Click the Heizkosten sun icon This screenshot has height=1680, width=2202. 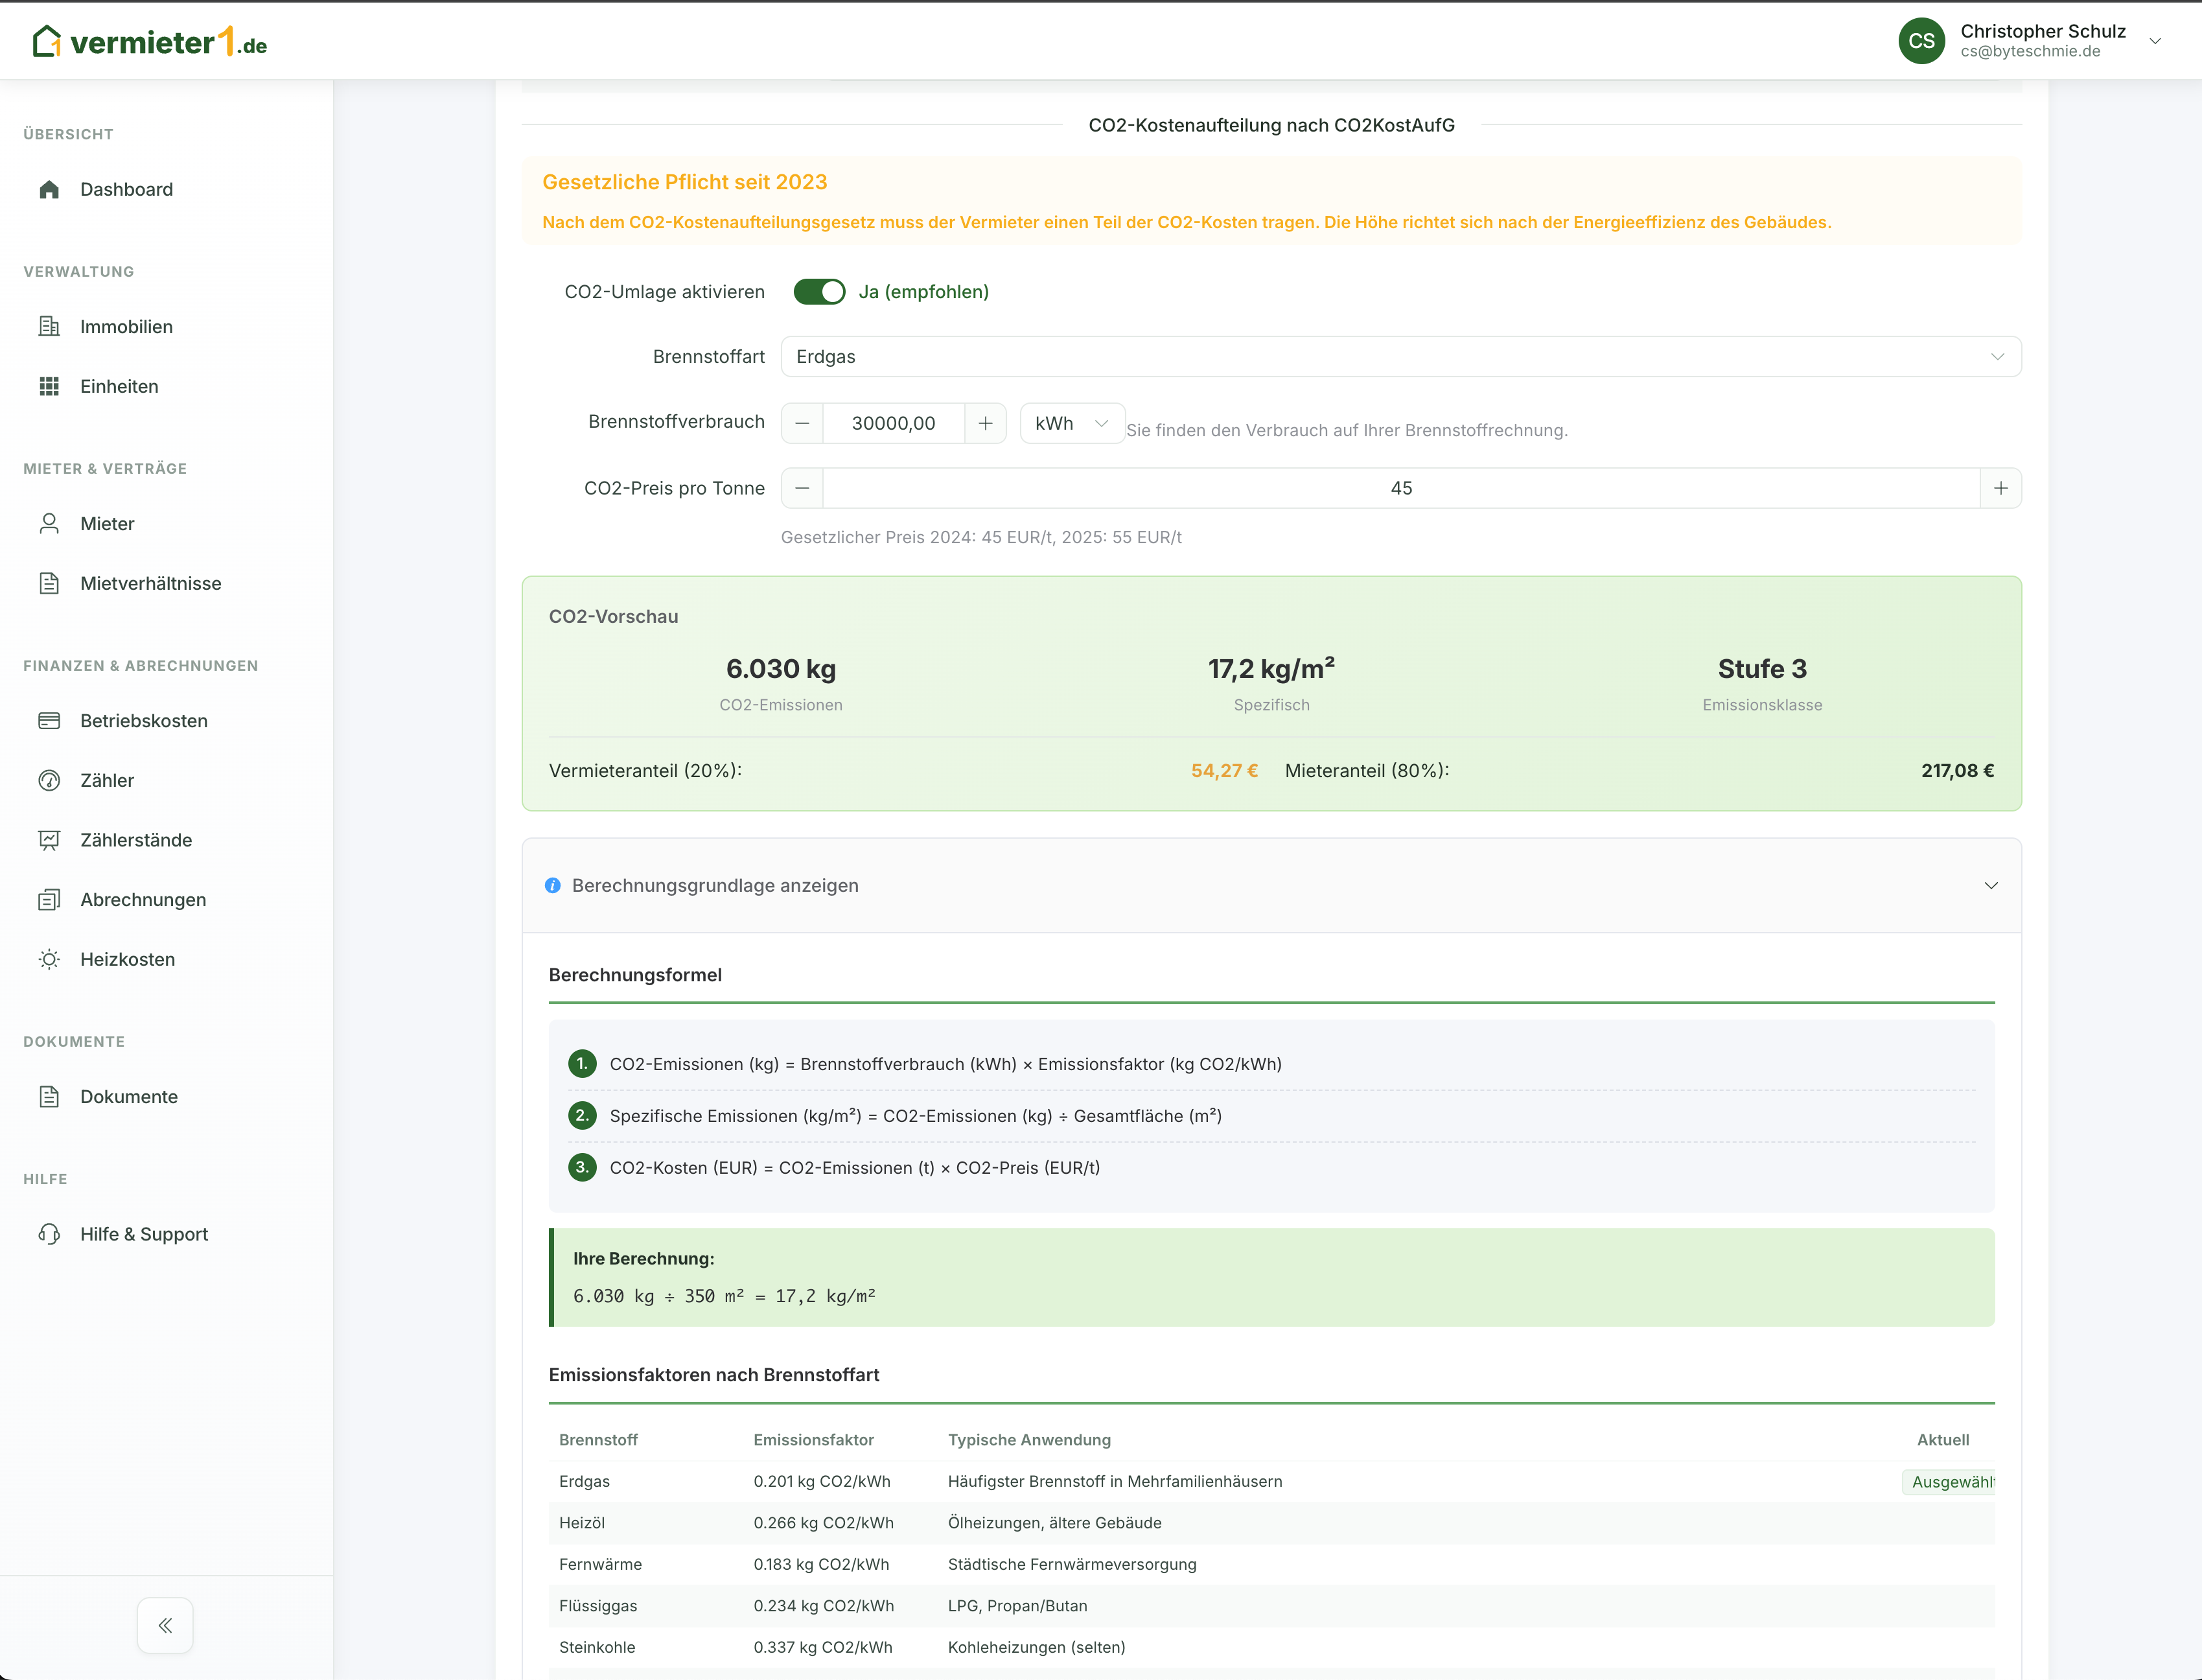pyautogui.click(x=49, y=959)
